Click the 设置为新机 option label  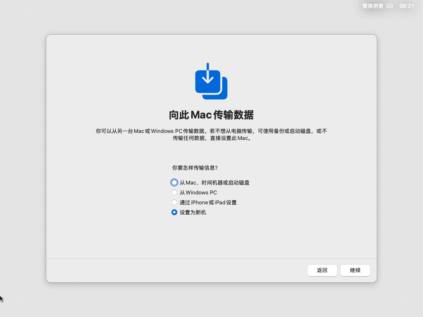point(192,212)
